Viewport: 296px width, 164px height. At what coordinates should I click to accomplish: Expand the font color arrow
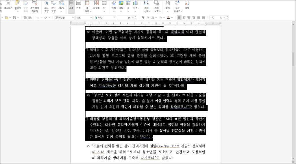pyautogui.click(x=172, y=18)
